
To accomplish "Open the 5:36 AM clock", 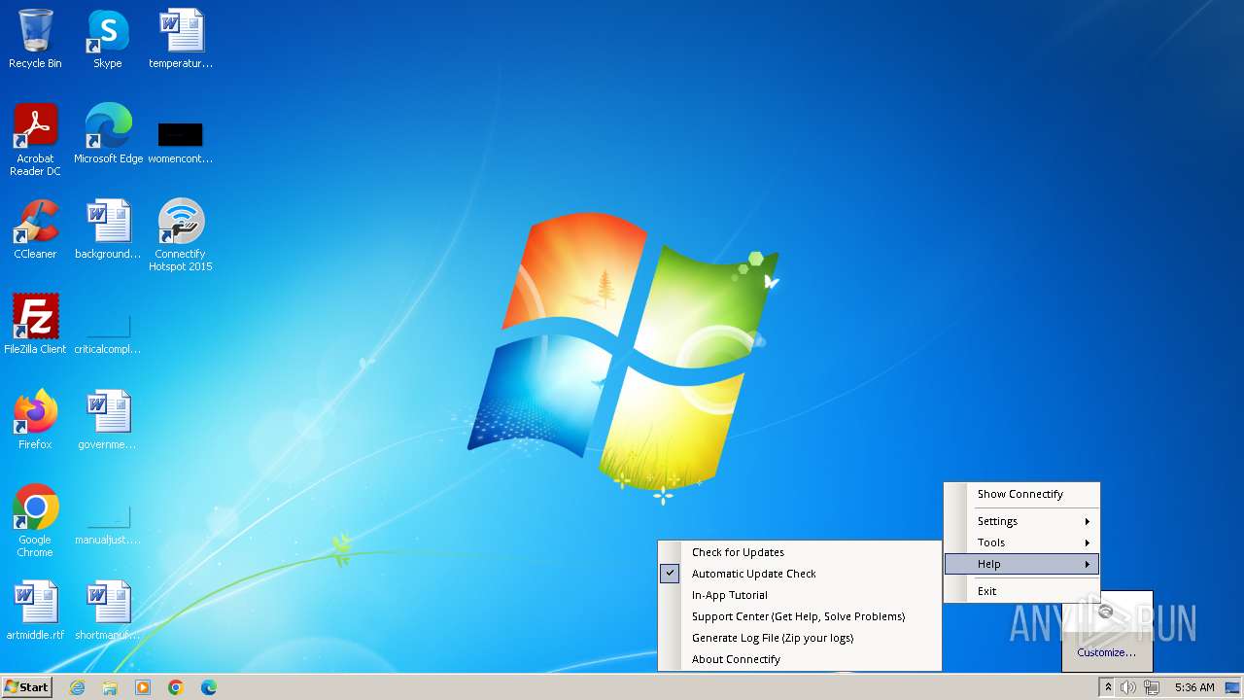I will pos(1194,687).
